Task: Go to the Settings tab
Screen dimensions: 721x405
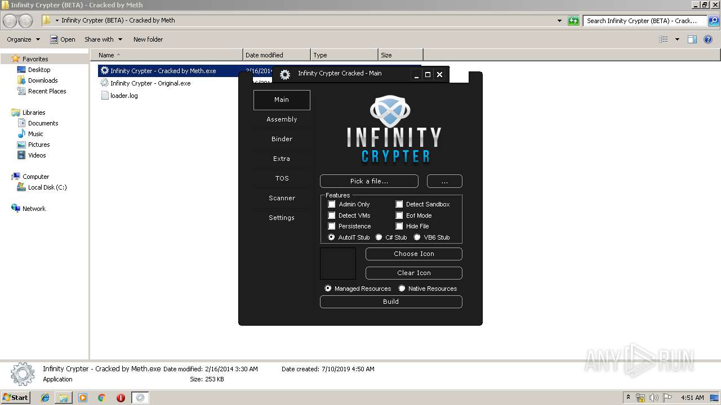Action: point(282,218)
